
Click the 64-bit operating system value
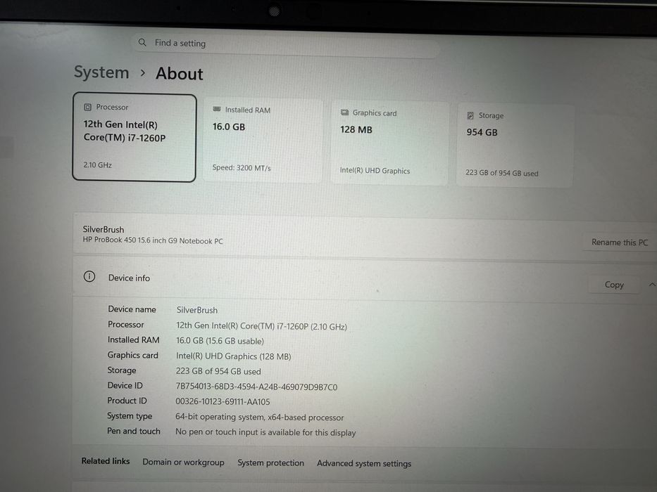click(x=259, y=417)
